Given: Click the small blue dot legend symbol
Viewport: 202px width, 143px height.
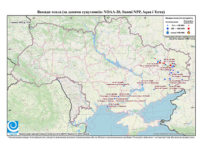Looking at the screenshot, I should [x=168, y=25].
